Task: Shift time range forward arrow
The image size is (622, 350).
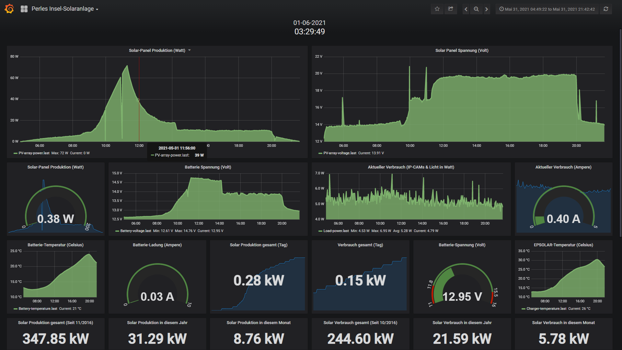Action: point(487,9)
